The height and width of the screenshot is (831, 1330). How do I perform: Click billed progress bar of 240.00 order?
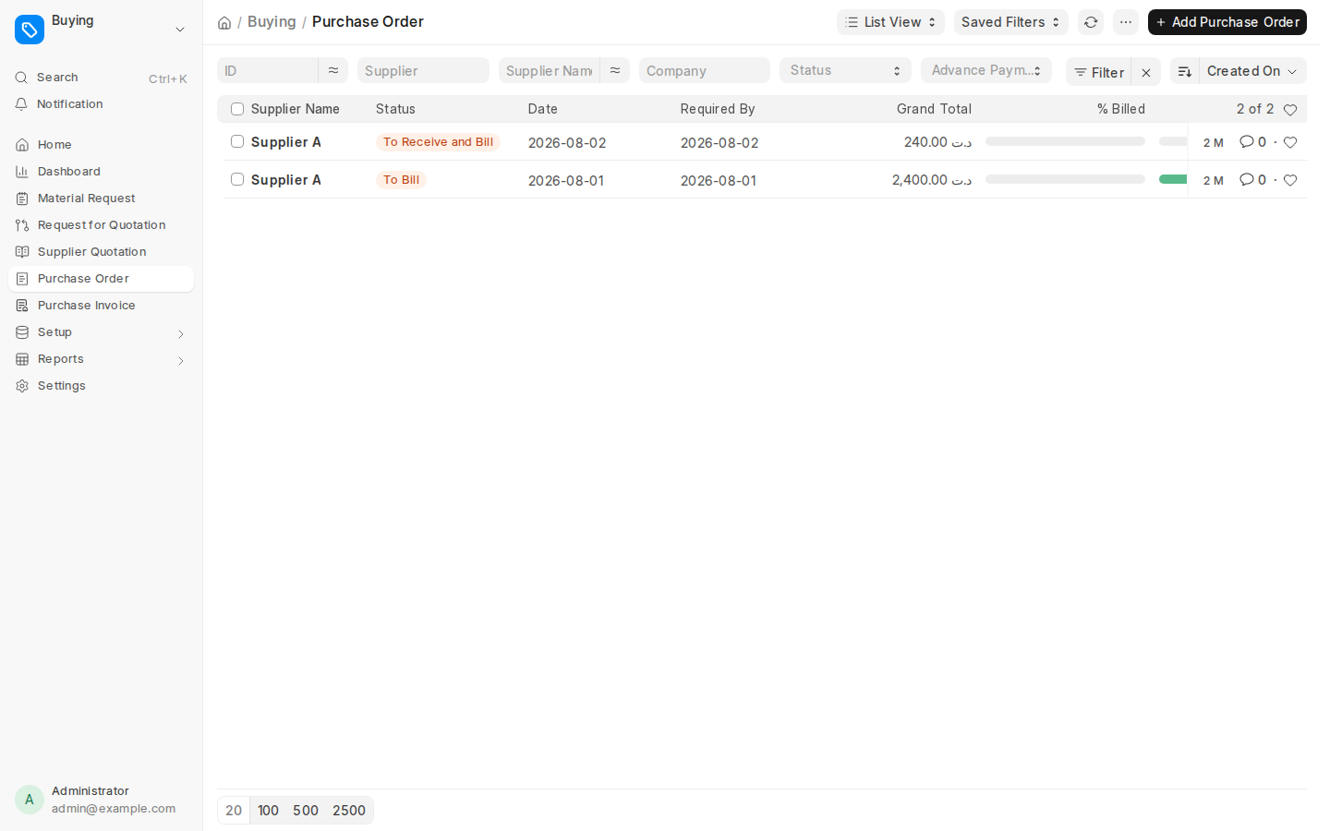[1065, 141]
